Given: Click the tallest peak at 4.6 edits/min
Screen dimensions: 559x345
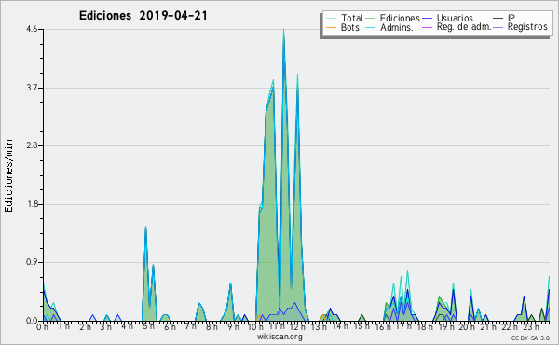Looking at the screenshot, I should [x=284, y=31].
